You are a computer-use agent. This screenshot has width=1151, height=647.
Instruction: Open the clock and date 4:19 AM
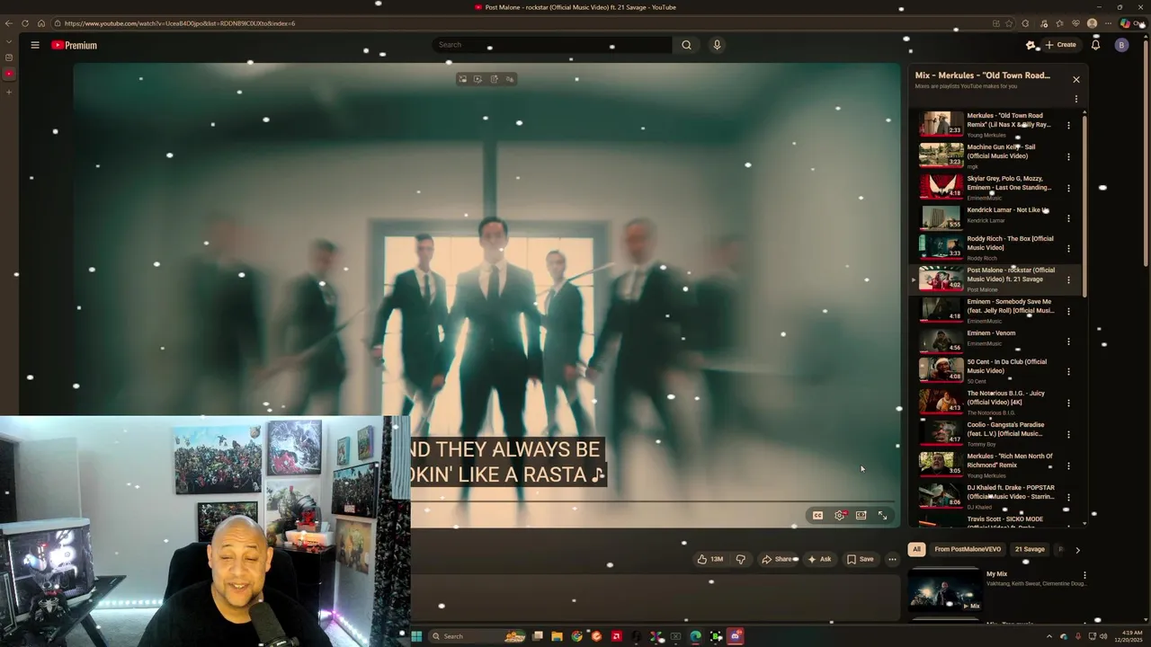tap(1128, 636)
